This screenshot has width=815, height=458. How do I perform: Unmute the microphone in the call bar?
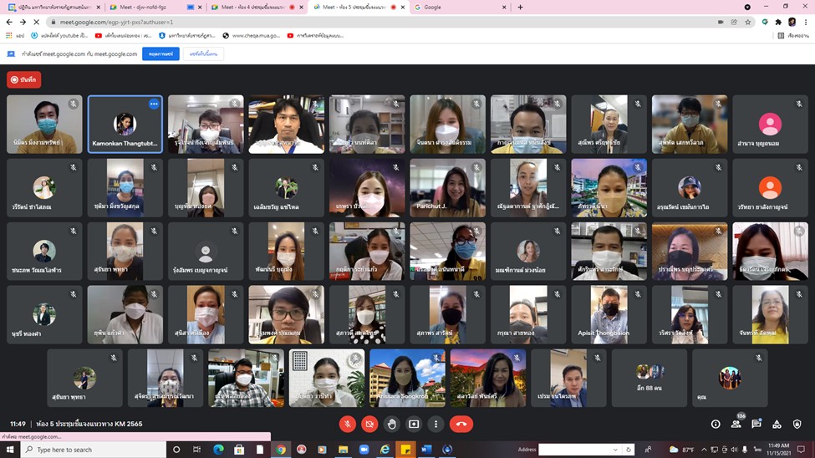pyautogui.click(x=348, y=424)
